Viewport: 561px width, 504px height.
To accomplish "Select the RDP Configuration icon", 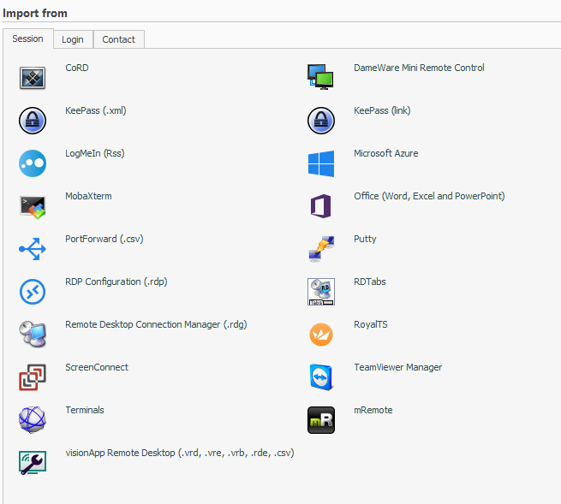I will [x=33, y=292].
